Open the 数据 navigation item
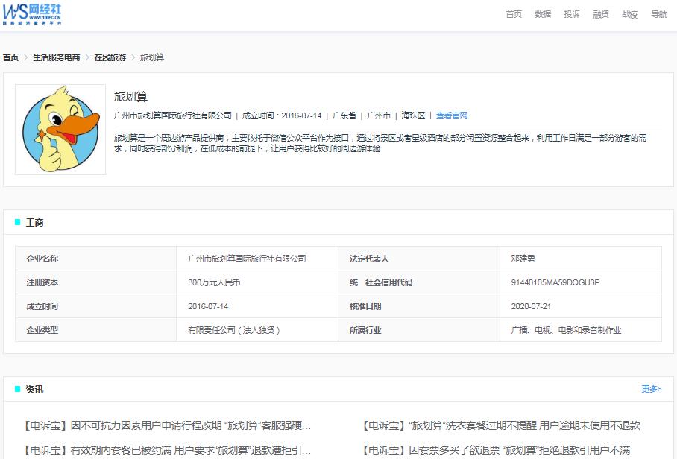Viewport: 677px width, 459px height. point(542,13)
